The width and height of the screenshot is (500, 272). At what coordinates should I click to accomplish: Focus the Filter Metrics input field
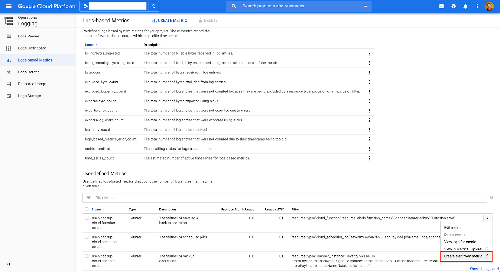[285, 198]
